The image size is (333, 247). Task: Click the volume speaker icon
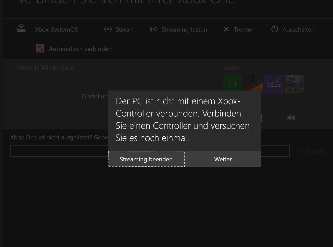pyautogui.click(x=291, y=118)
